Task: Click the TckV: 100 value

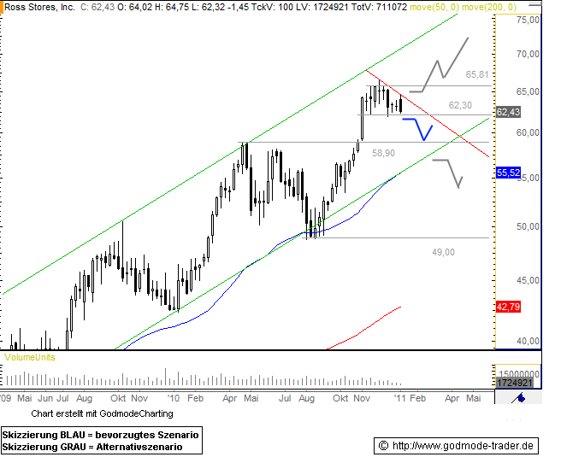Action: 273,7
